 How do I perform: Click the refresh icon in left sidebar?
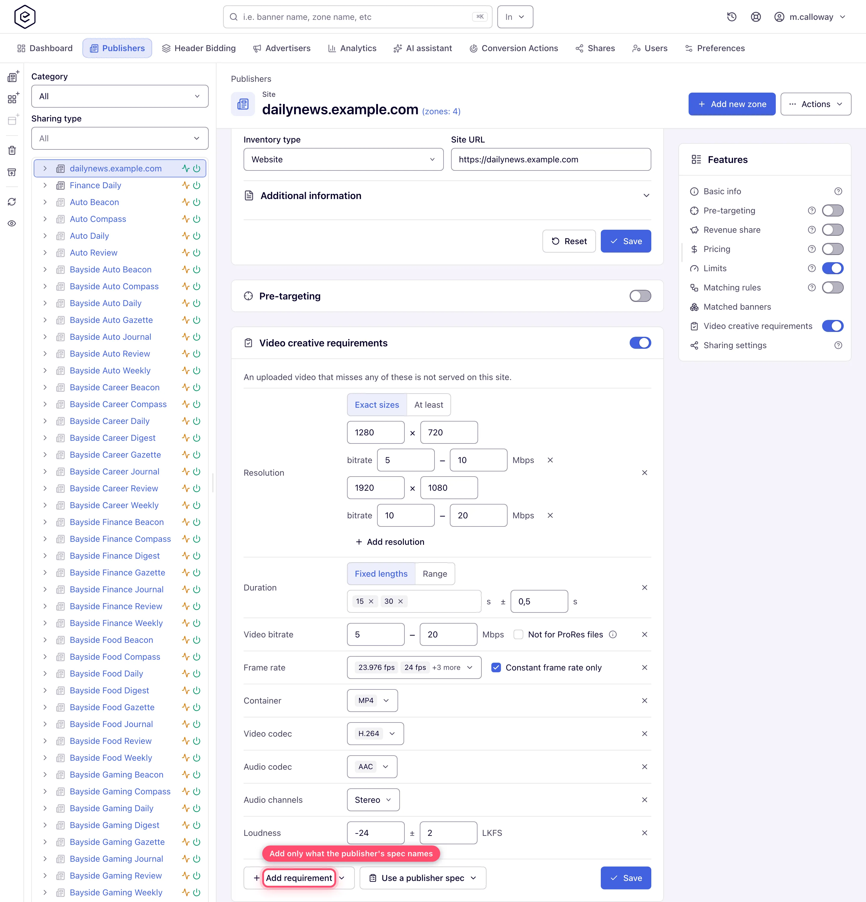click(x=12, y=202)
